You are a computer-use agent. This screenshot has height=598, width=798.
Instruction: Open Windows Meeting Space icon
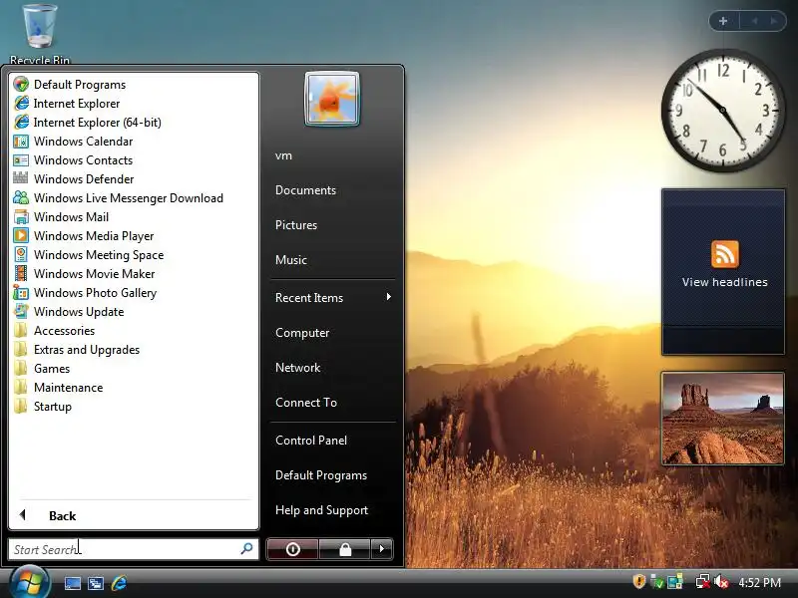[x=21, y=255]
